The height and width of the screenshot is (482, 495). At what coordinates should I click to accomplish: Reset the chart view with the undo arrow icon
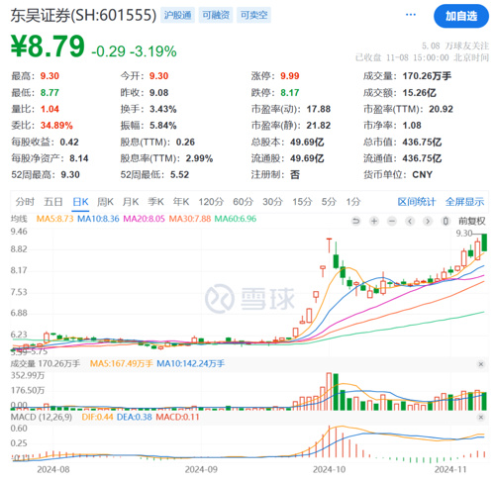pyautogui.click(x=356, y=221)
